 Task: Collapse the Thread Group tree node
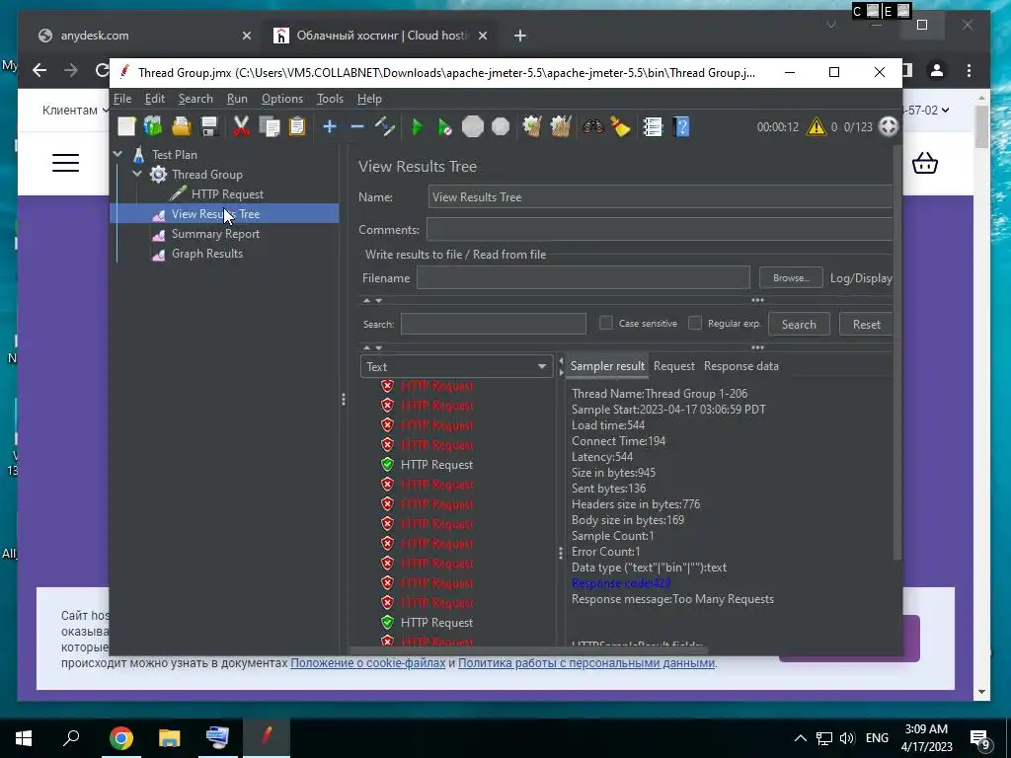[x=137, y=174]
